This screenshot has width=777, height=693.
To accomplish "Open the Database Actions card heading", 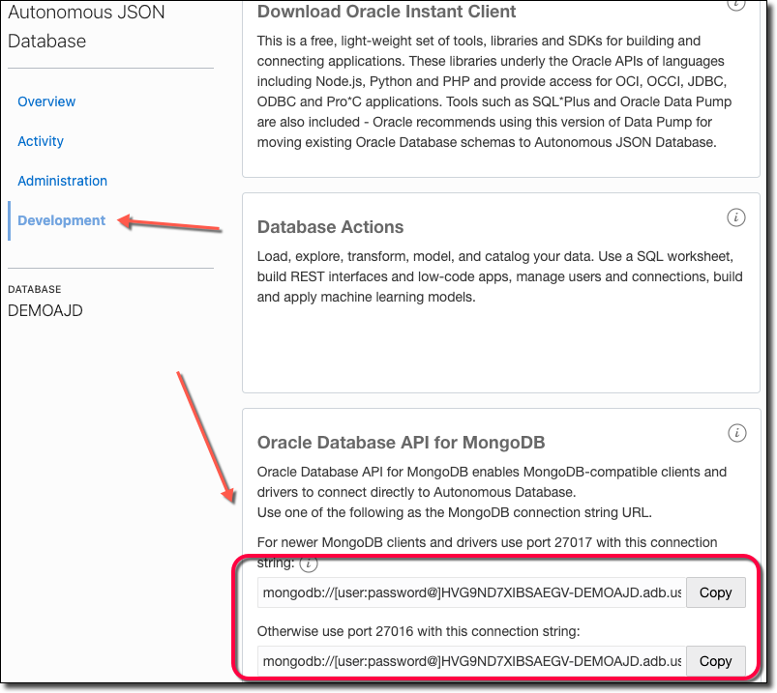I will tap(330, 227).
